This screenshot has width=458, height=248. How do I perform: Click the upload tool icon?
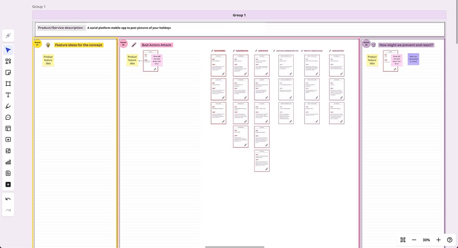(8, 140)
